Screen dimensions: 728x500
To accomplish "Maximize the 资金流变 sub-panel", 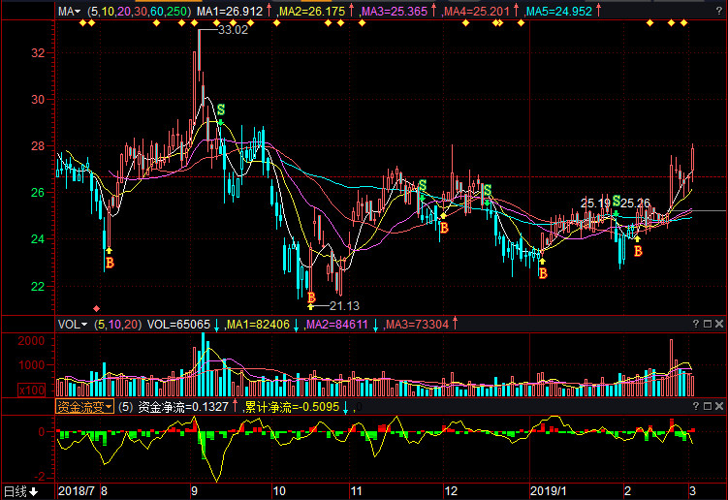I will click(x=707, y=406).
